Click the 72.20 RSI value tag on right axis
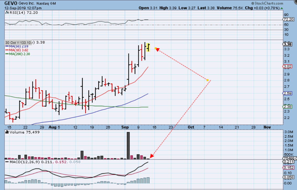This screenshot has height=190, width=297. pos(288,19)
